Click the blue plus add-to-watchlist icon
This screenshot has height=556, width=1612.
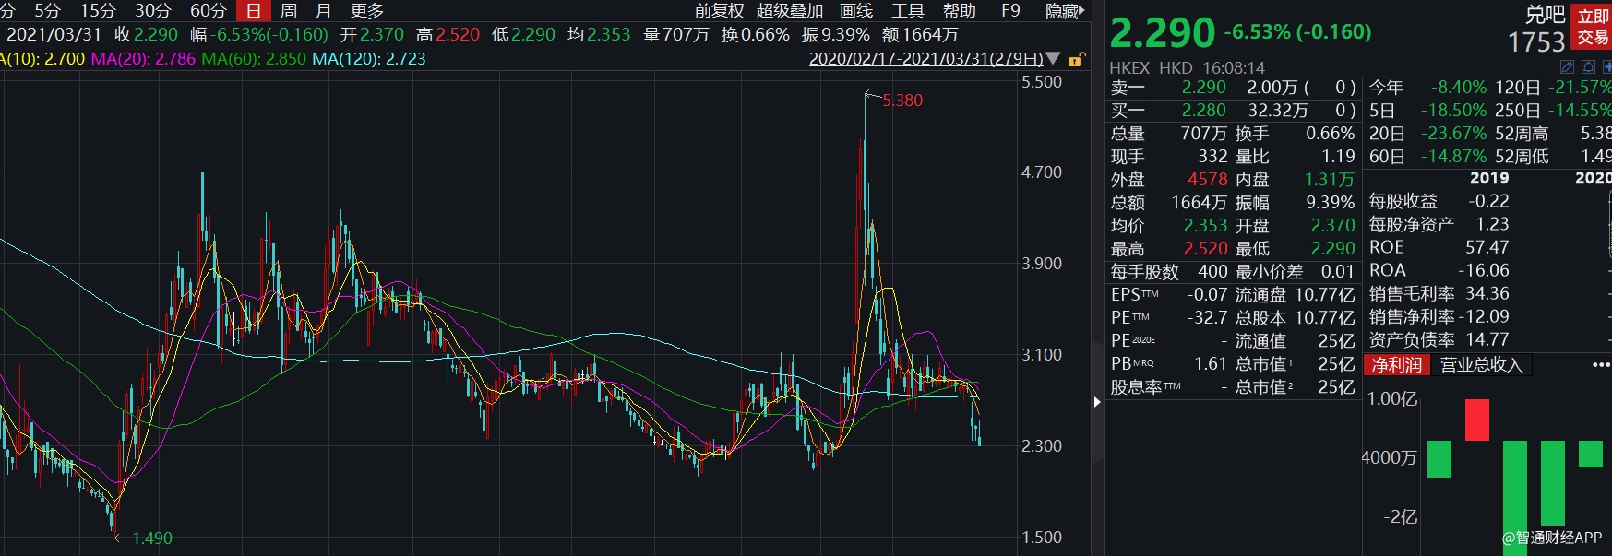(x=1606, y=67)
